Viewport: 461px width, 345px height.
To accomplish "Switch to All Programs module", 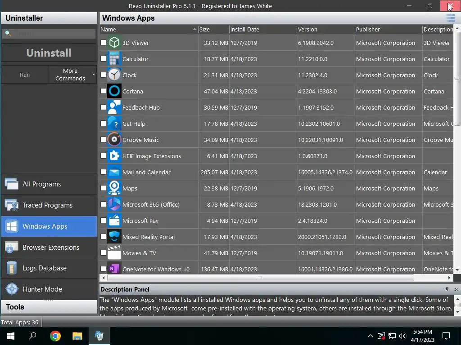I will click(x=49, y=184).
